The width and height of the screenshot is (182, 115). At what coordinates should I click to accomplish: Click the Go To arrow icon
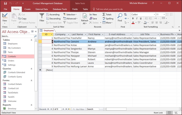tap(126, 18)
